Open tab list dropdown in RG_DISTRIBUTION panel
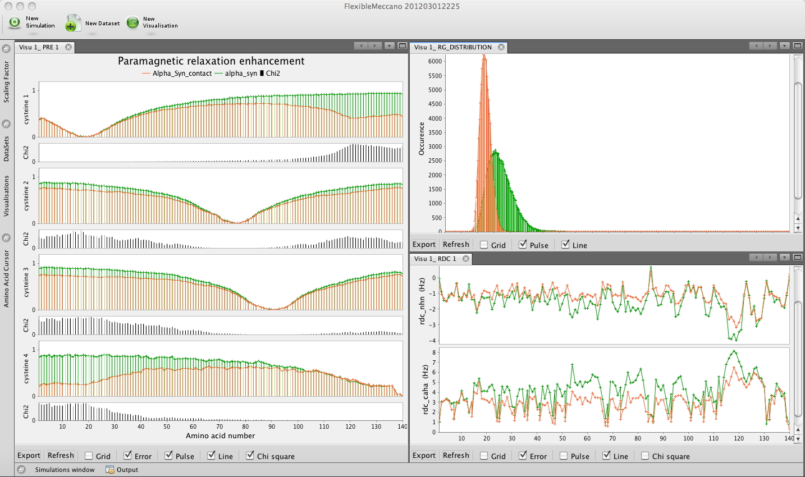The height and width of the screenshot is (477, 805). pos(784,46)
